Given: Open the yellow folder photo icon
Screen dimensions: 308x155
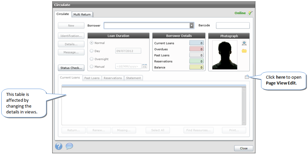Looking at the screenshot, I should 244,51.
